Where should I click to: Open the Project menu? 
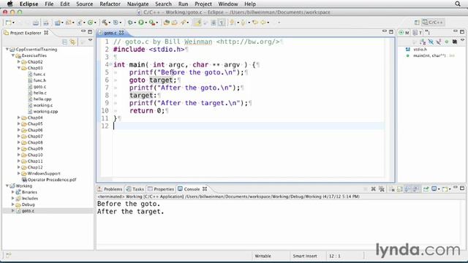click(x=203, y=4)
